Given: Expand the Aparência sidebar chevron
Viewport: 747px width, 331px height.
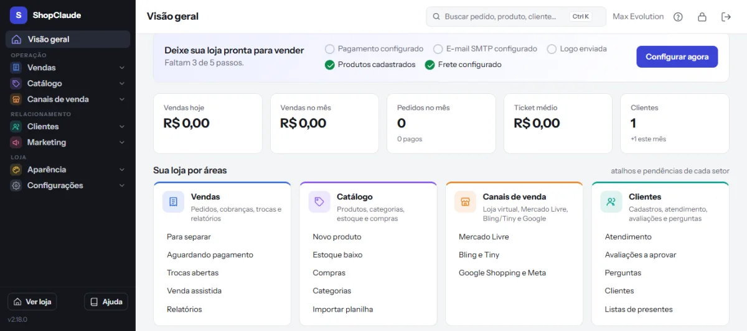Looking at the screenshot, I should tap(122, 170).
